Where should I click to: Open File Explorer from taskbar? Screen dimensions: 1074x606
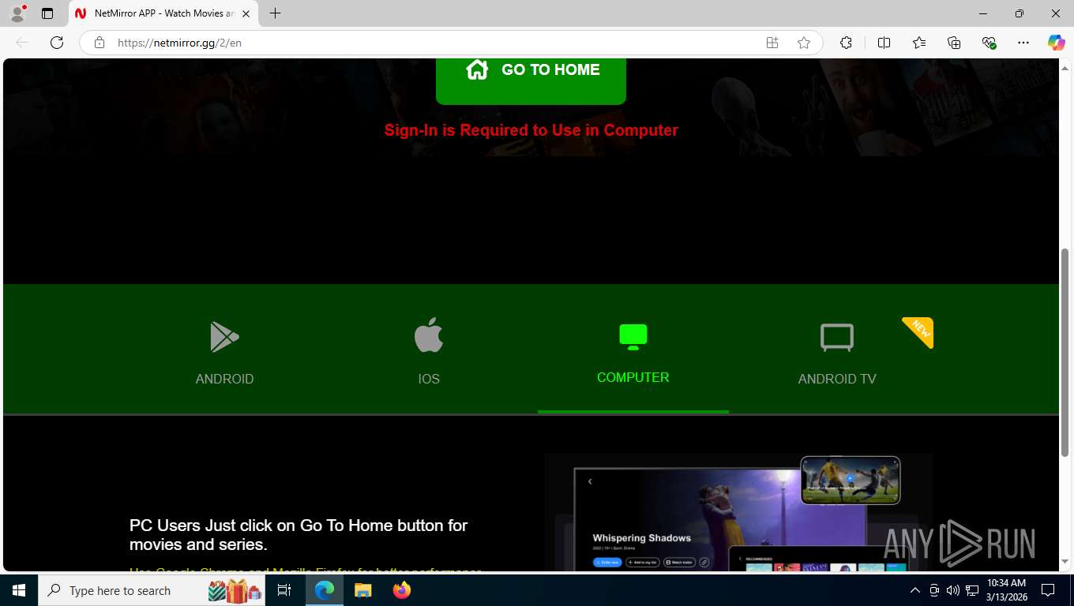(362, 590)
